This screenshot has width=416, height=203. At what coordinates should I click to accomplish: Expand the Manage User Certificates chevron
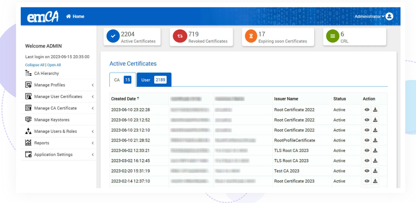pyautogui.click(x=93, y=97)
